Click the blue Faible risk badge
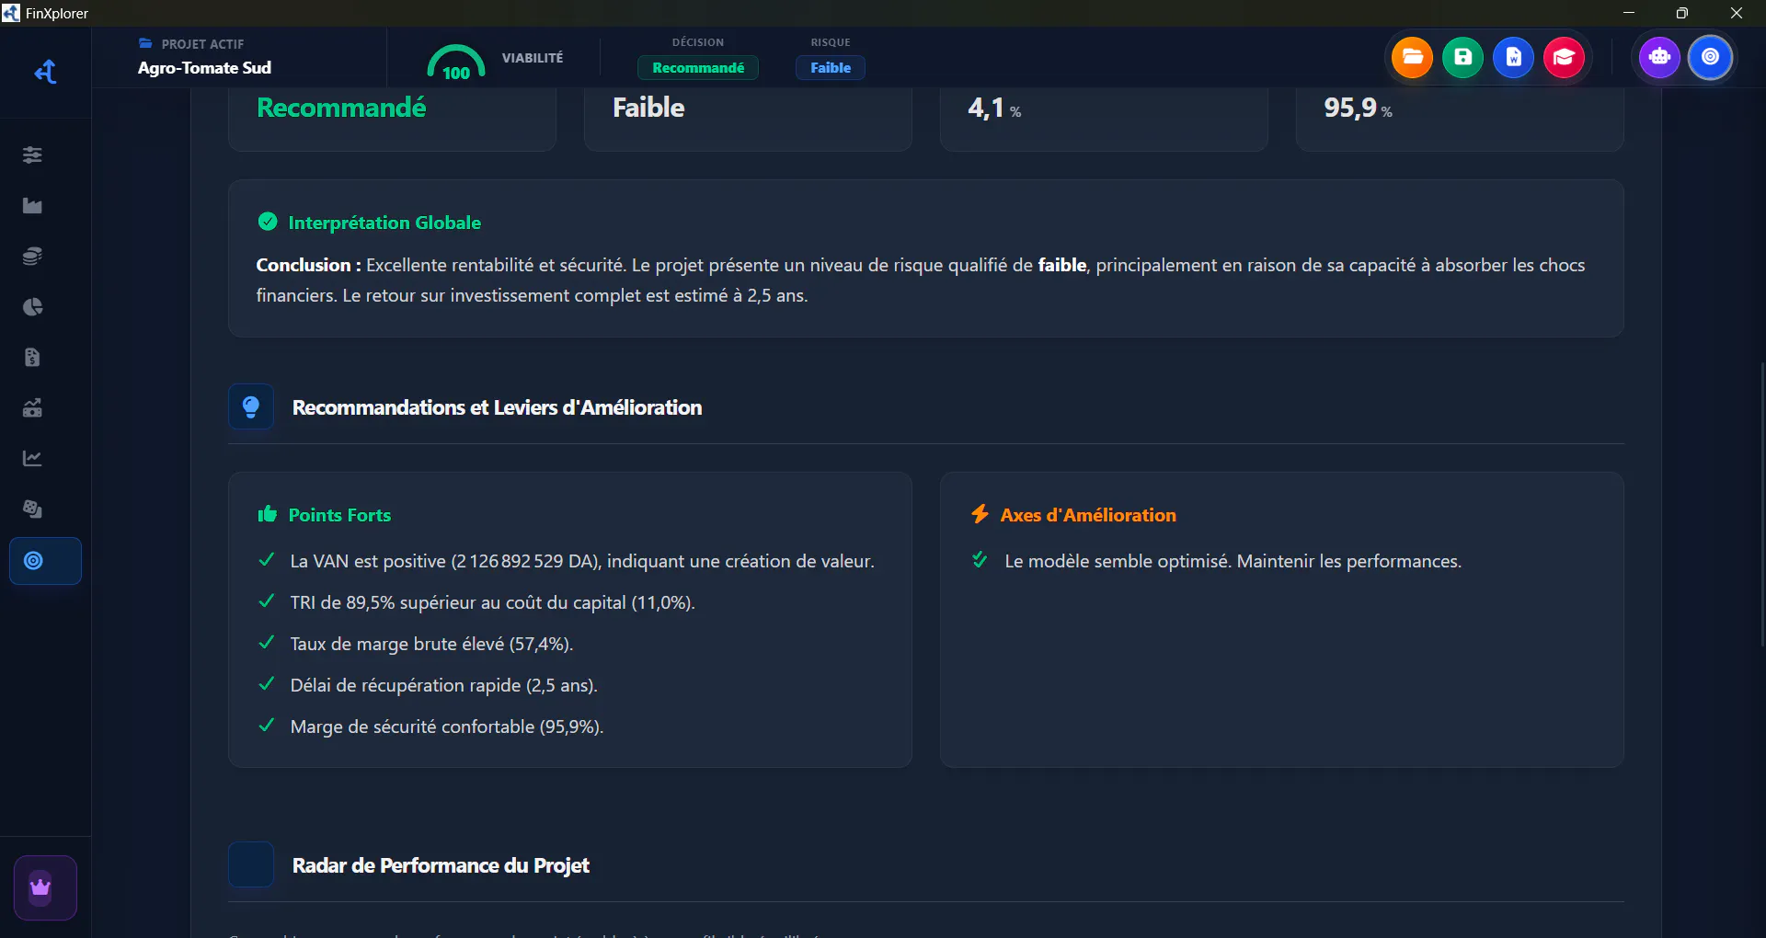 (831, 68)
